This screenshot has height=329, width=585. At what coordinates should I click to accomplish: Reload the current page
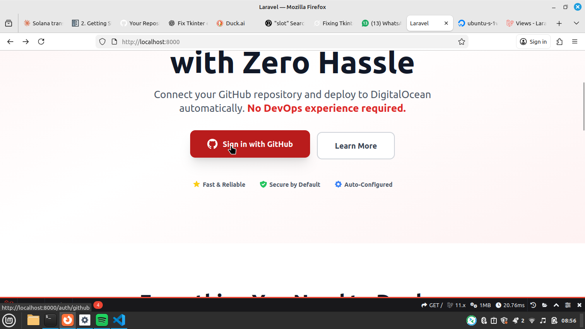41,42
